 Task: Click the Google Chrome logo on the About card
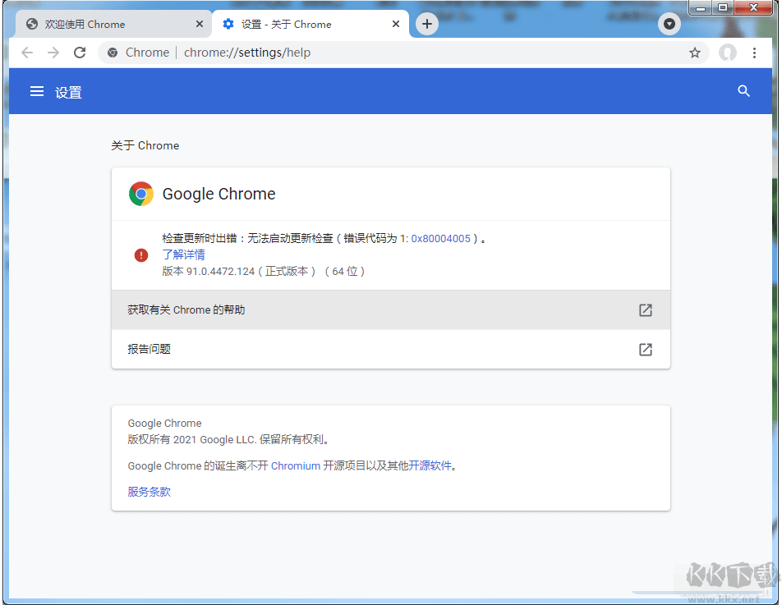(140, 194)
